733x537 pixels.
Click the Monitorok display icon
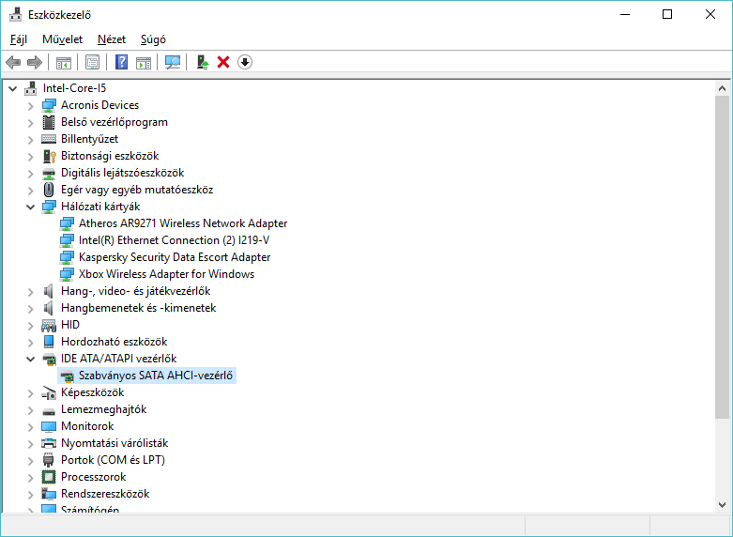coord(49,426)
